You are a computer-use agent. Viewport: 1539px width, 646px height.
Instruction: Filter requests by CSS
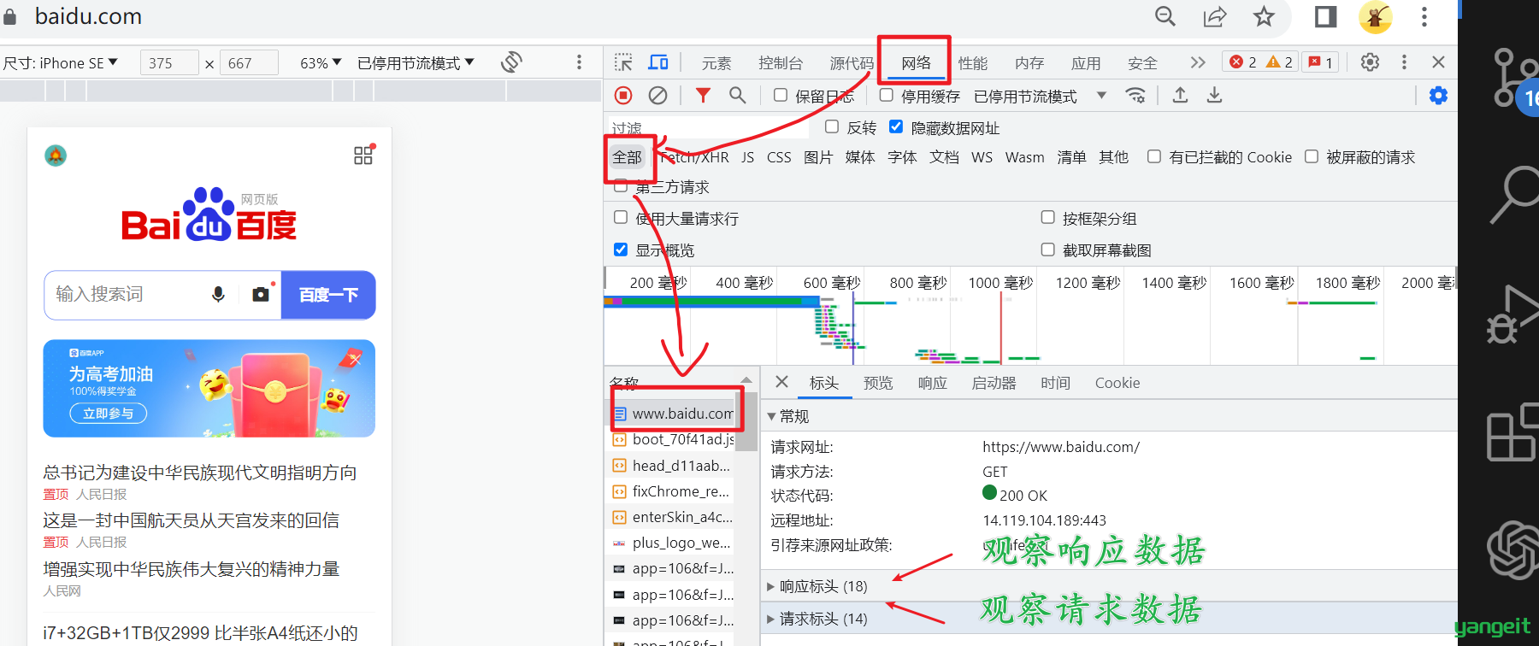coord(779,157)
